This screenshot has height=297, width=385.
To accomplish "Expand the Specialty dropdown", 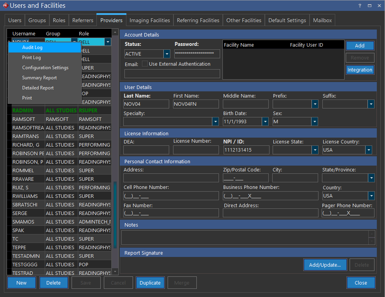I will pos(215,122).
